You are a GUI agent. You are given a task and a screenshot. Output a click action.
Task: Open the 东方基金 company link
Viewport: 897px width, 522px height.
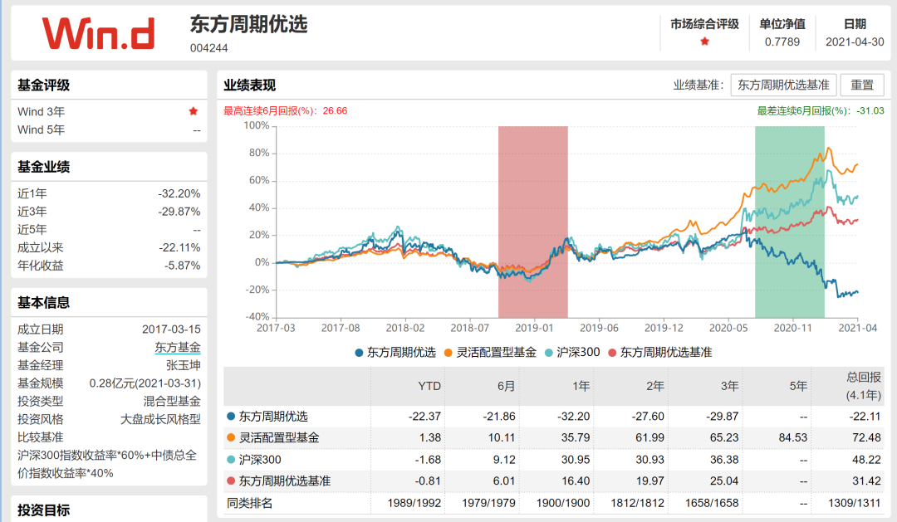(178, 347)
